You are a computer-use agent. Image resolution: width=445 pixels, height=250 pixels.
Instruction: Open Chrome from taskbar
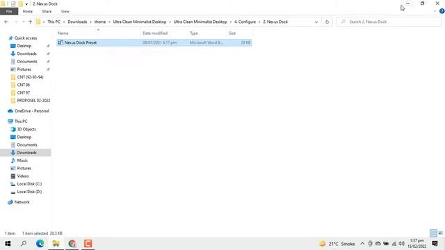pos(72,244)
